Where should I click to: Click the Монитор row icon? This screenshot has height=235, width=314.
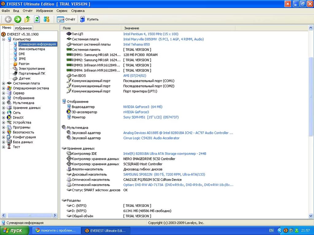click(69, 117)
